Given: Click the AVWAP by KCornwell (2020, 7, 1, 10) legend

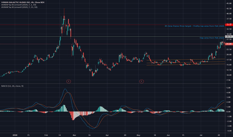Looking at the screenshot, I should click(x=18, y=5).
